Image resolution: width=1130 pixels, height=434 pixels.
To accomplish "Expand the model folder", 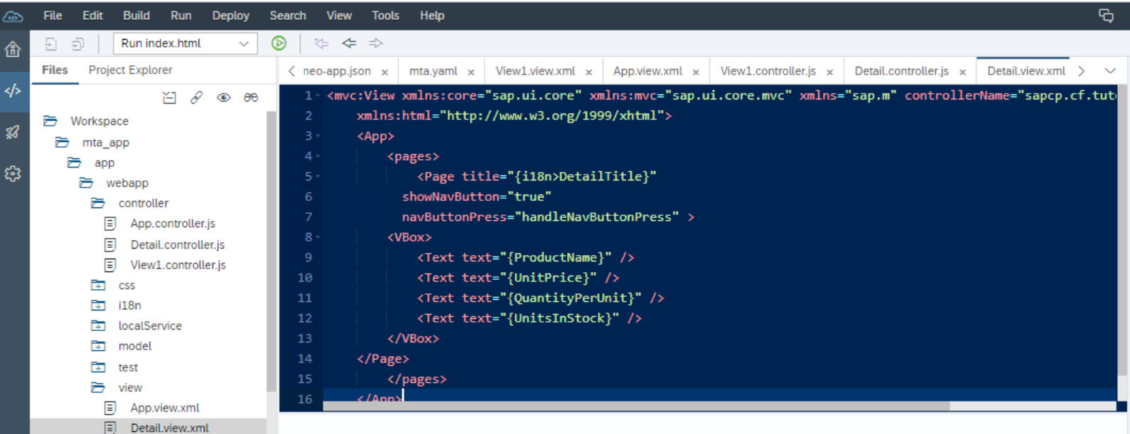I will click(98, 346).
